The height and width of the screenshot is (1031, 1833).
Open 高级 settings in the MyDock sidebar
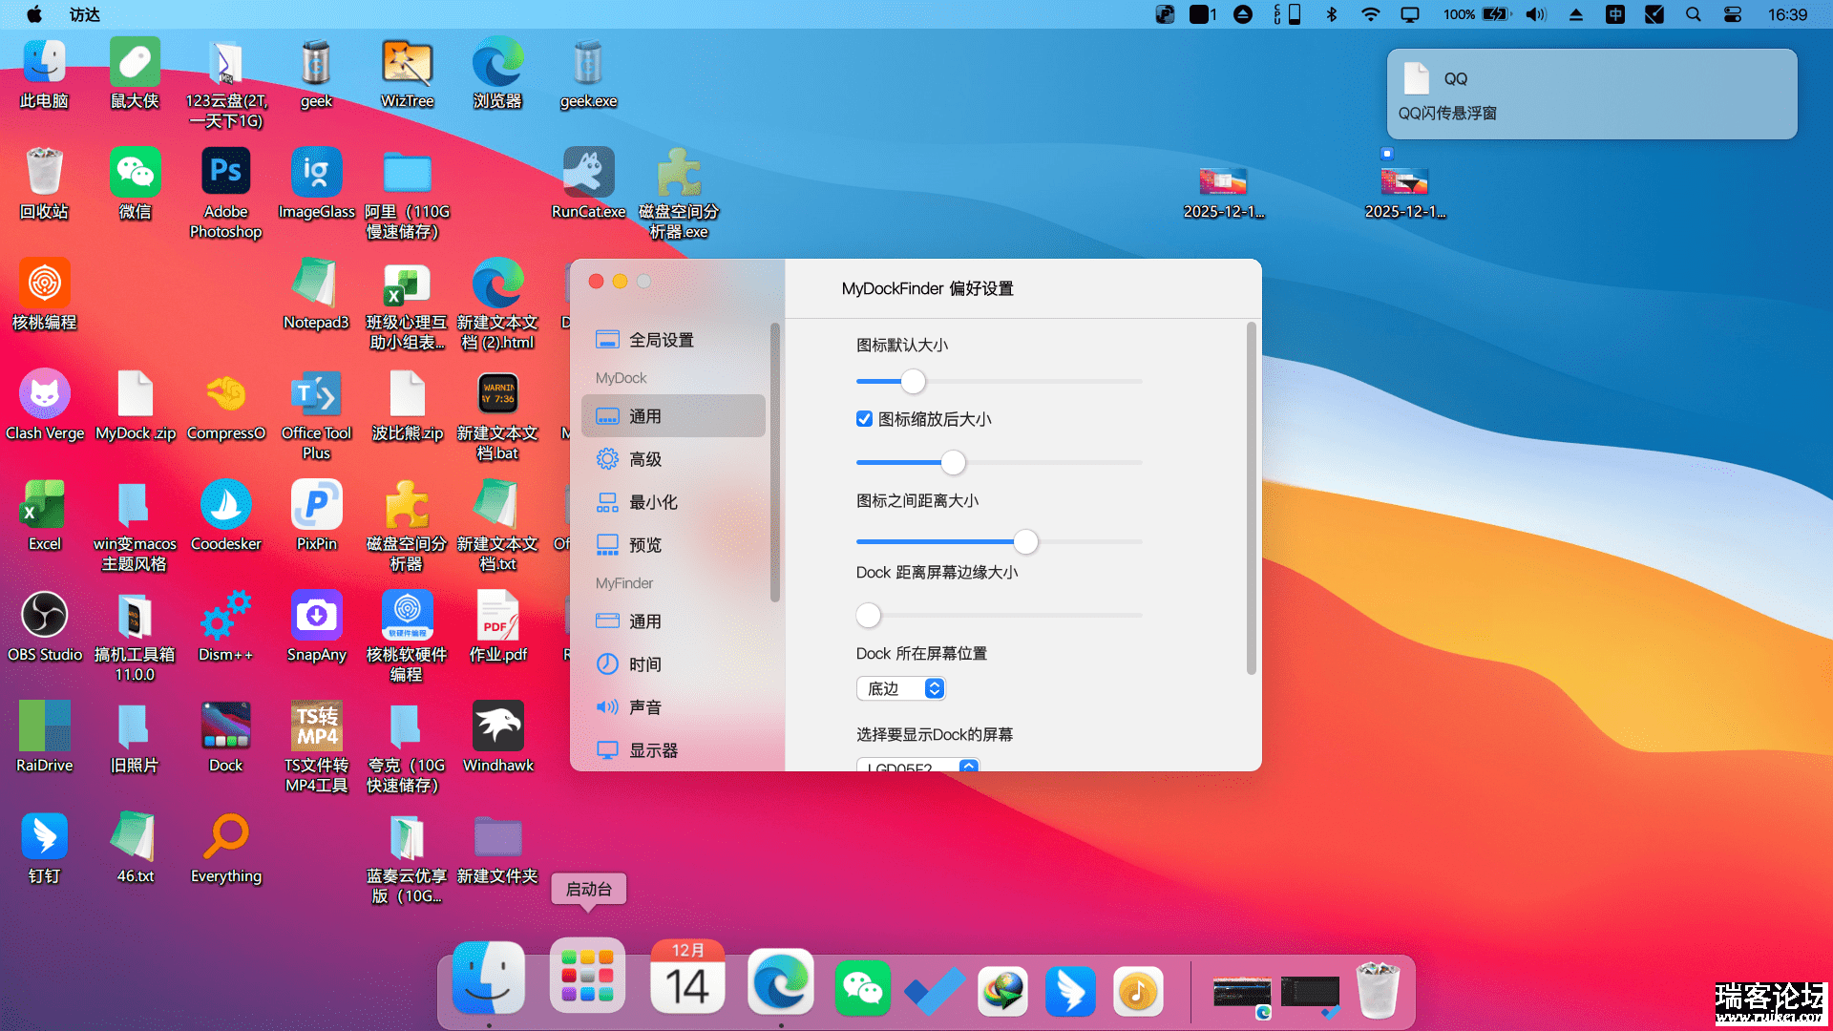pos(645,458)
